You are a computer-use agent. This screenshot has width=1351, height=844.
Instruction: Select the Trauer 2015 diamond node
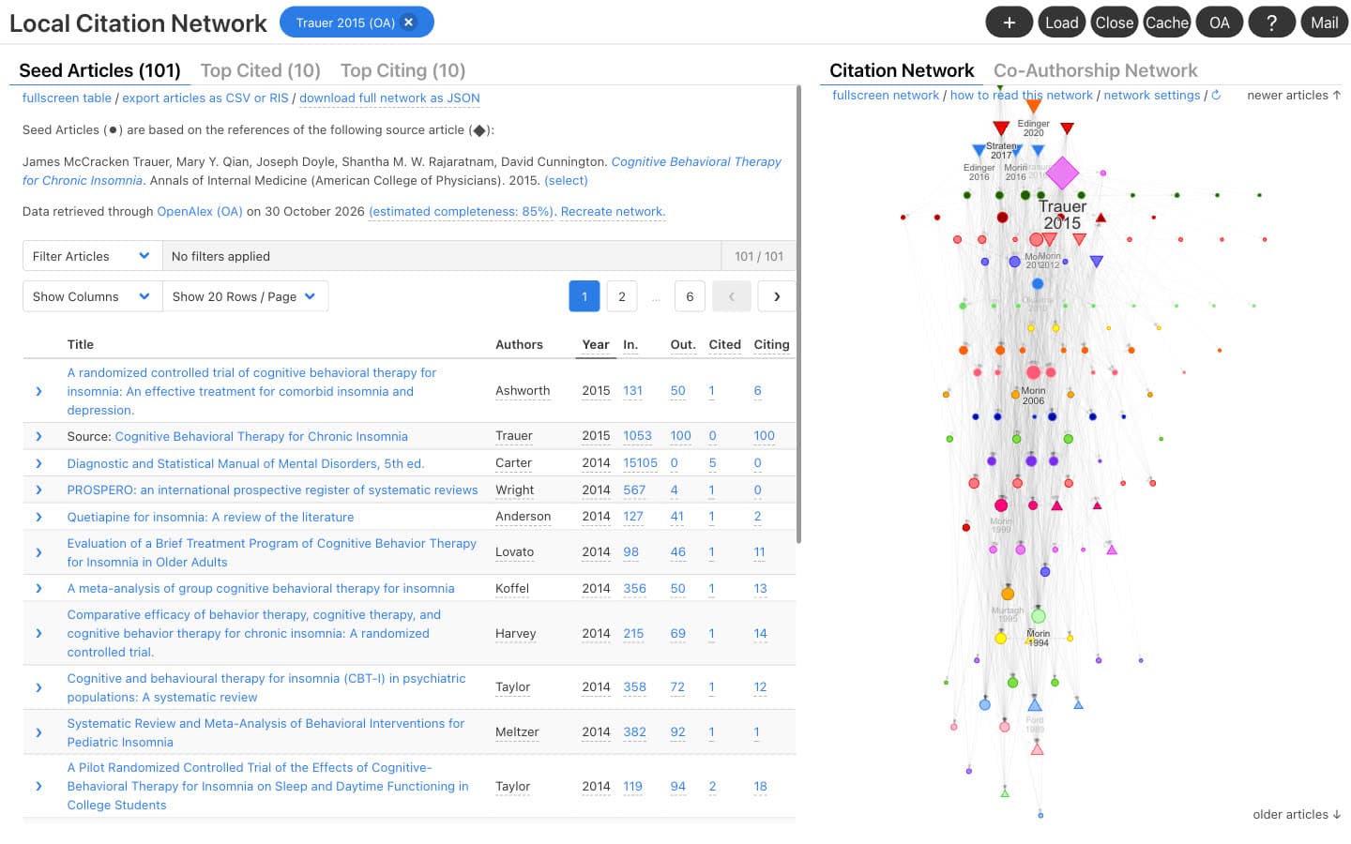(x=1062, y=173)
